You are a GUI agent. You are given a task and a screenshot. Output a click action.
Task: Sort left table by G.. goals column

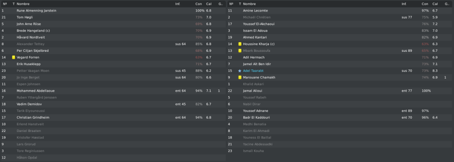tap(220, 4)
